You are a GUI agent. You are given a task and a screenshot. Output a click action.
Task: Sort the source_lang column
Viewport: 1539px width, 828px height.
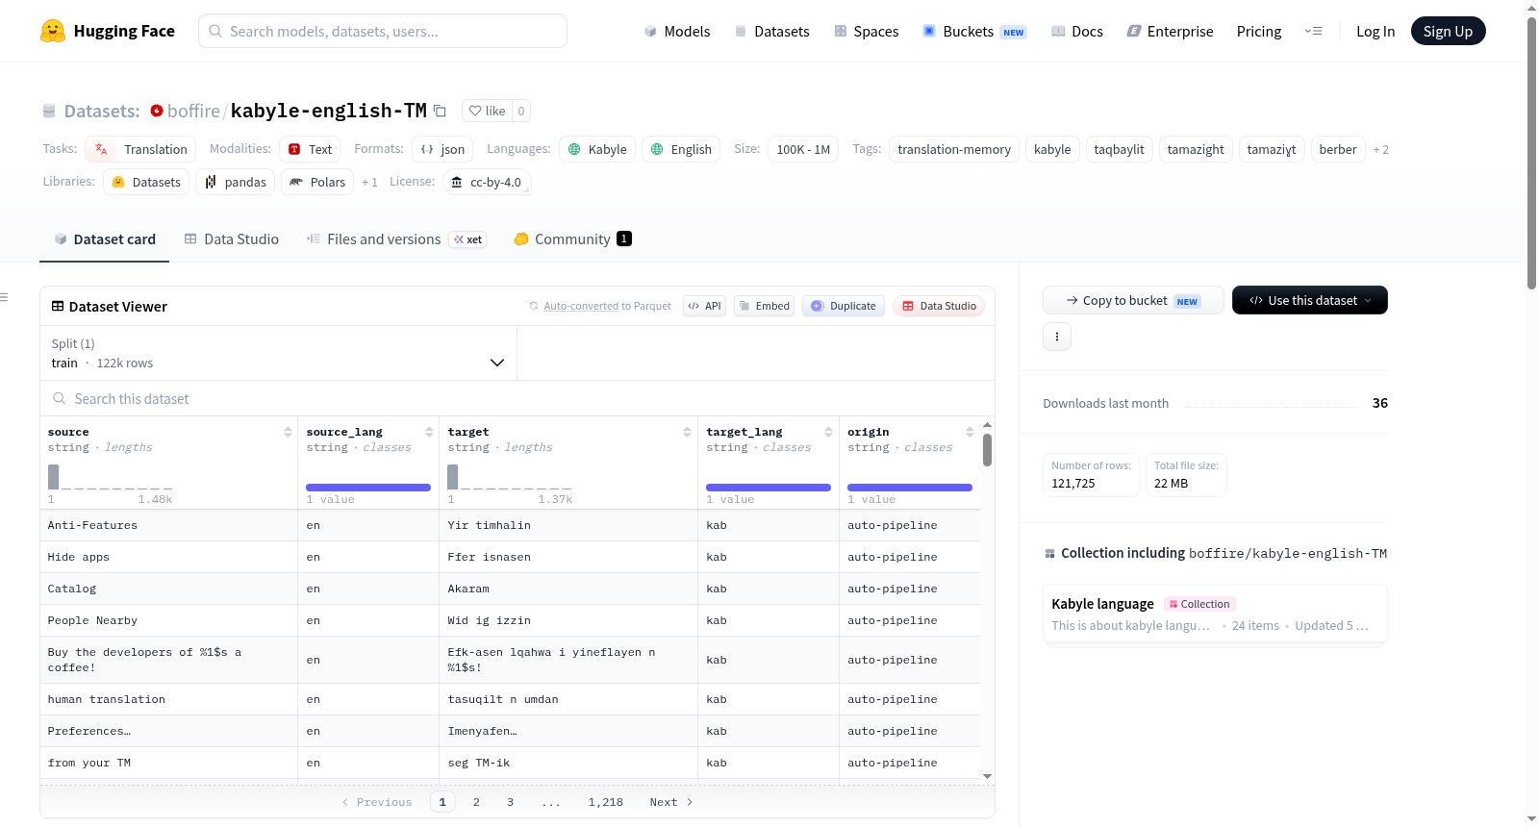pyautogui.click(x=429, y=432)
